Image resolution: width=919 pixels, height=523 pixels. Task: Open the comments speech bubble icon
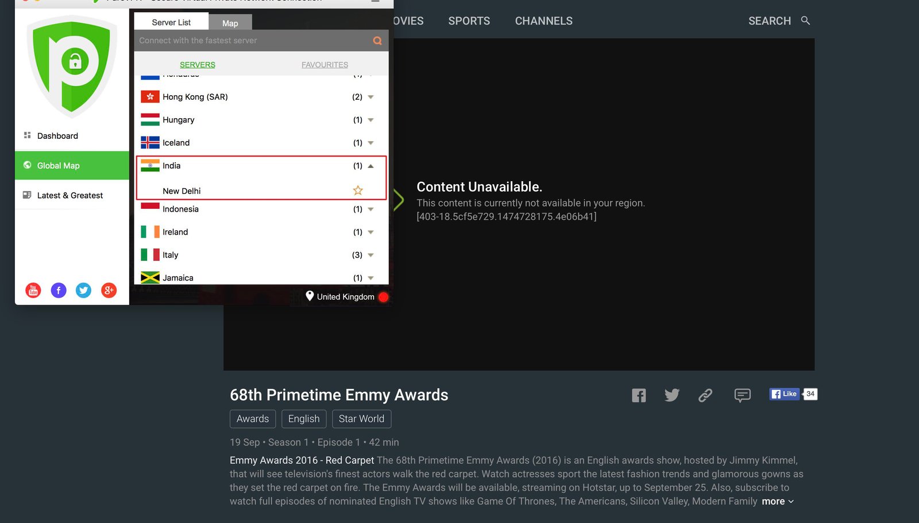tap(742, 395)
